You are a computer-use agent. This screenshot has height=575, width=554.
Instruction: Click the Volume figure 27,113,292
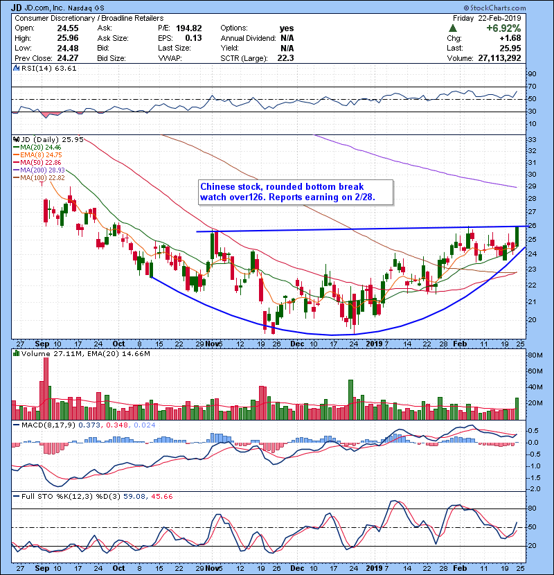500,58
